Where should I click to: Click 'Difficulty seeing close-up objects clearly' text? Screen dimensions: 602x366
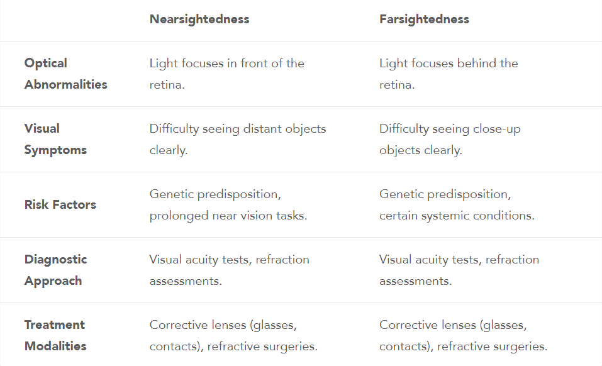coord(450,139)
